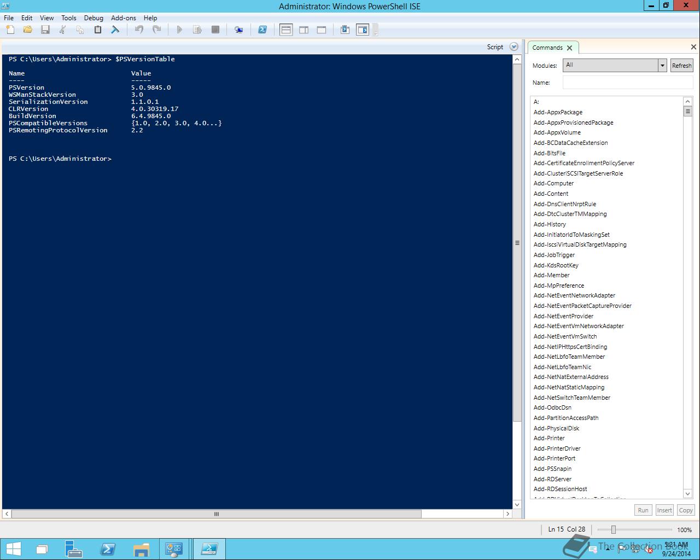Click the New Remote PowerShell Tab icon
Image resolution: width=700 pixels, height=560 pixels.
[238, 30]
